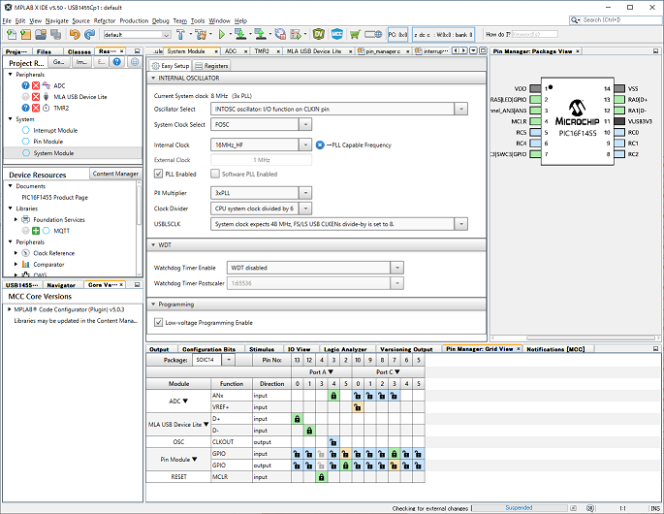Click the New Project toolbar icon
This screenshot has width=664, height=514.
[x=26, y=34]
